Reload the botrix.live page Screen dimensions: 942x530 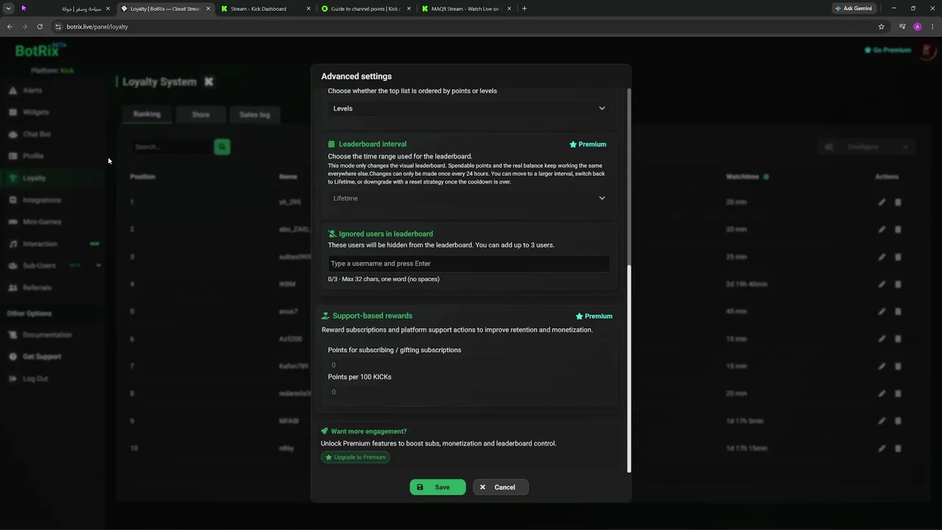40,26
